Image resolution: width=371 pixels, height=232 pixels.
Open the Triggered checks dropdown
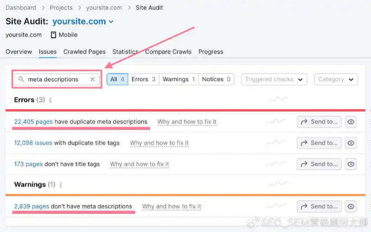pos(274,79)
